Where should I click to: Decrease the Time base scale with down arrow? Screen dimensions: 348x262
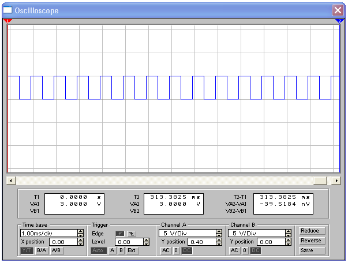click(81, 235)
